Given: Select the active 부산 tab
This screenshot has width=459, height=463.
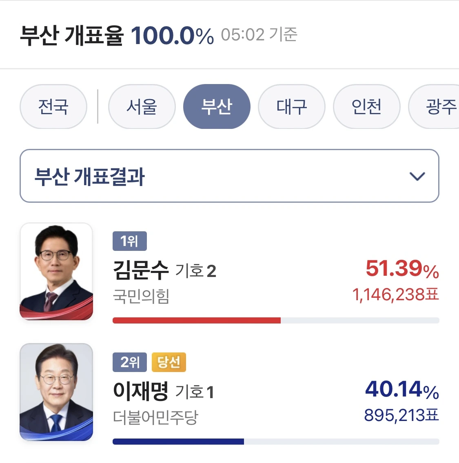Looking at the screenshot, I should pyautogui.click(x=217, y=107).
